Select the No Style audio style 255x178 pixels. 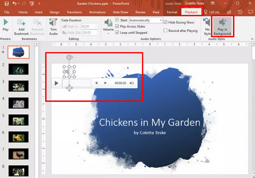(x=207, y=27)
